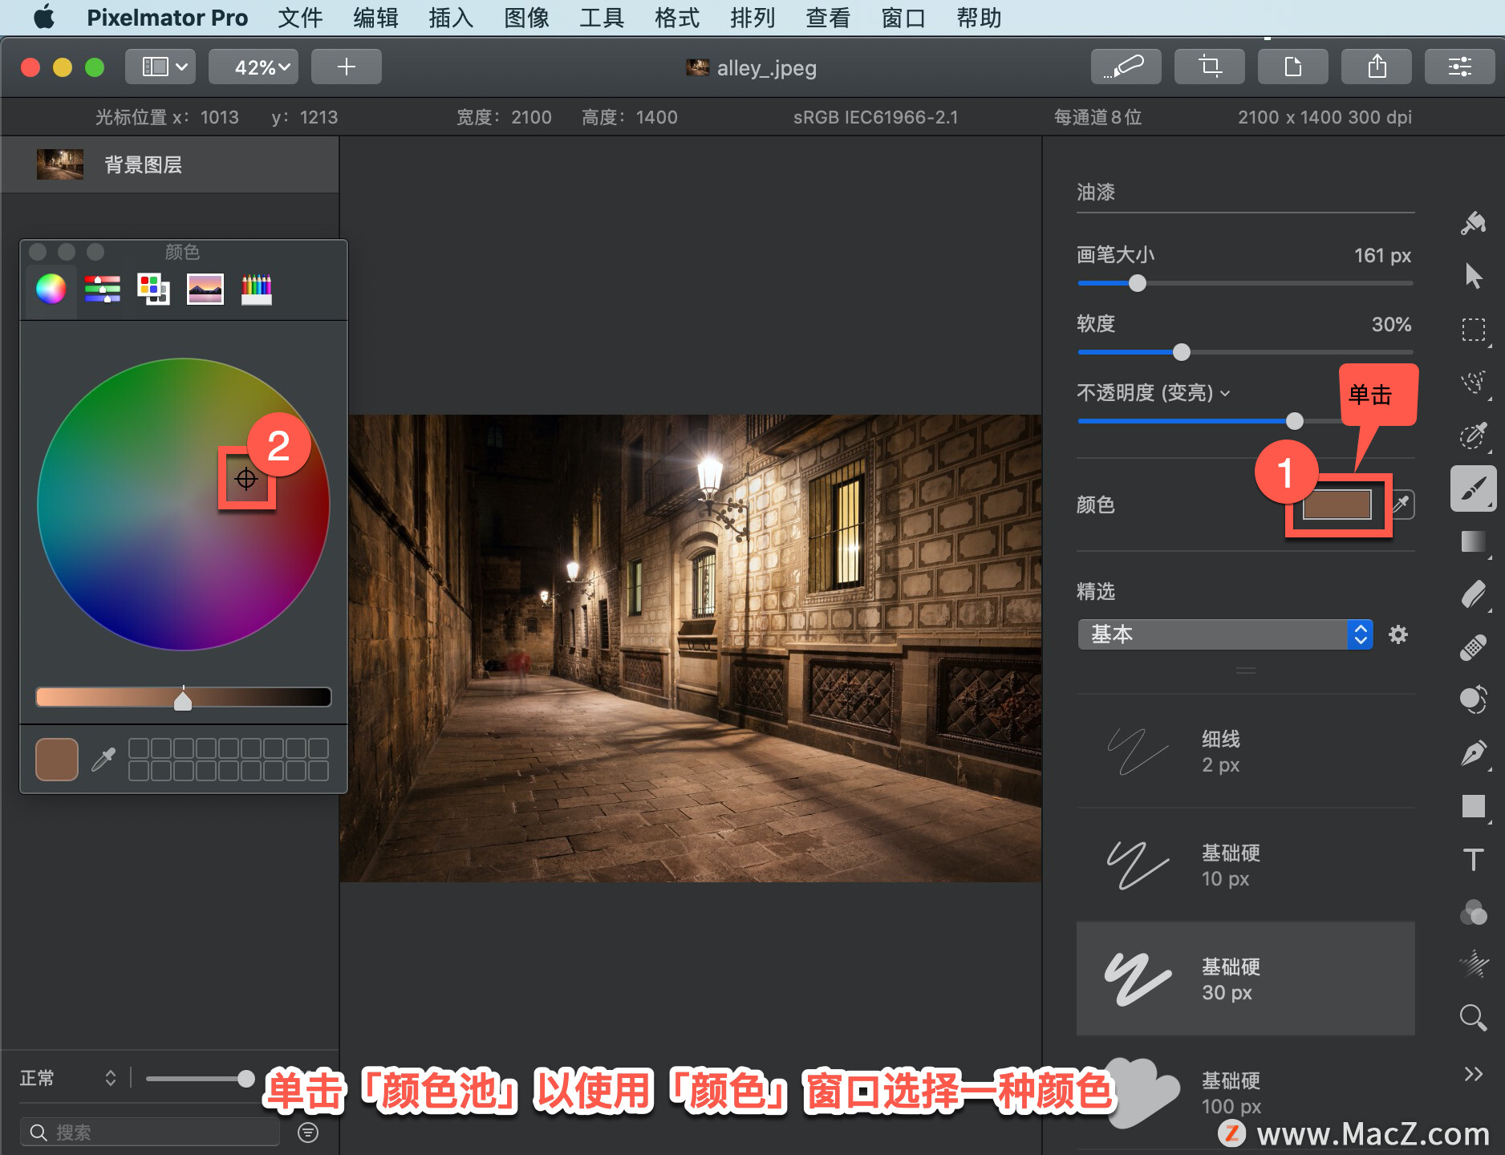The image size is (1505, 1155).
Task: Select the Color Adjustments circles tool
Action: [x=1473, y=912]
